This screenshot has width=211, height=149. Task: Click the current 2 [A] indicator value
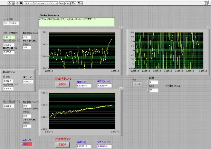[84, 146]
